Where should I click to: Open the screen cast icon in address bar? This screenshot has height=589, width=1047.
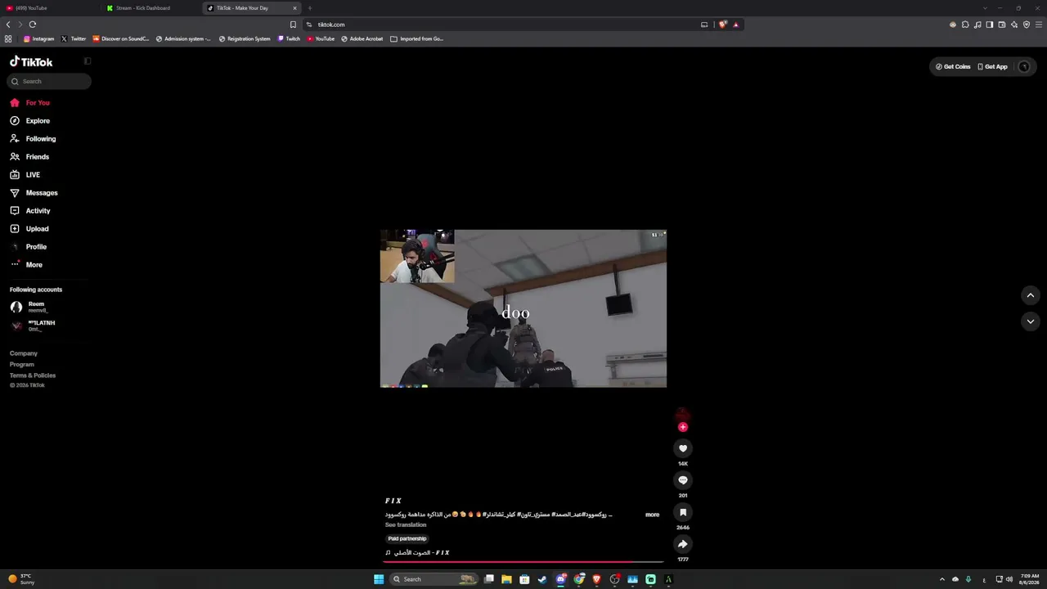click(704, 25)
